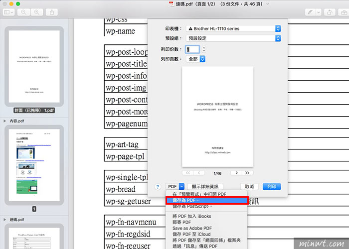The image size is (349, 249).
Task: Open the 全部 pages range dropdown
Action: click(195, 59)
